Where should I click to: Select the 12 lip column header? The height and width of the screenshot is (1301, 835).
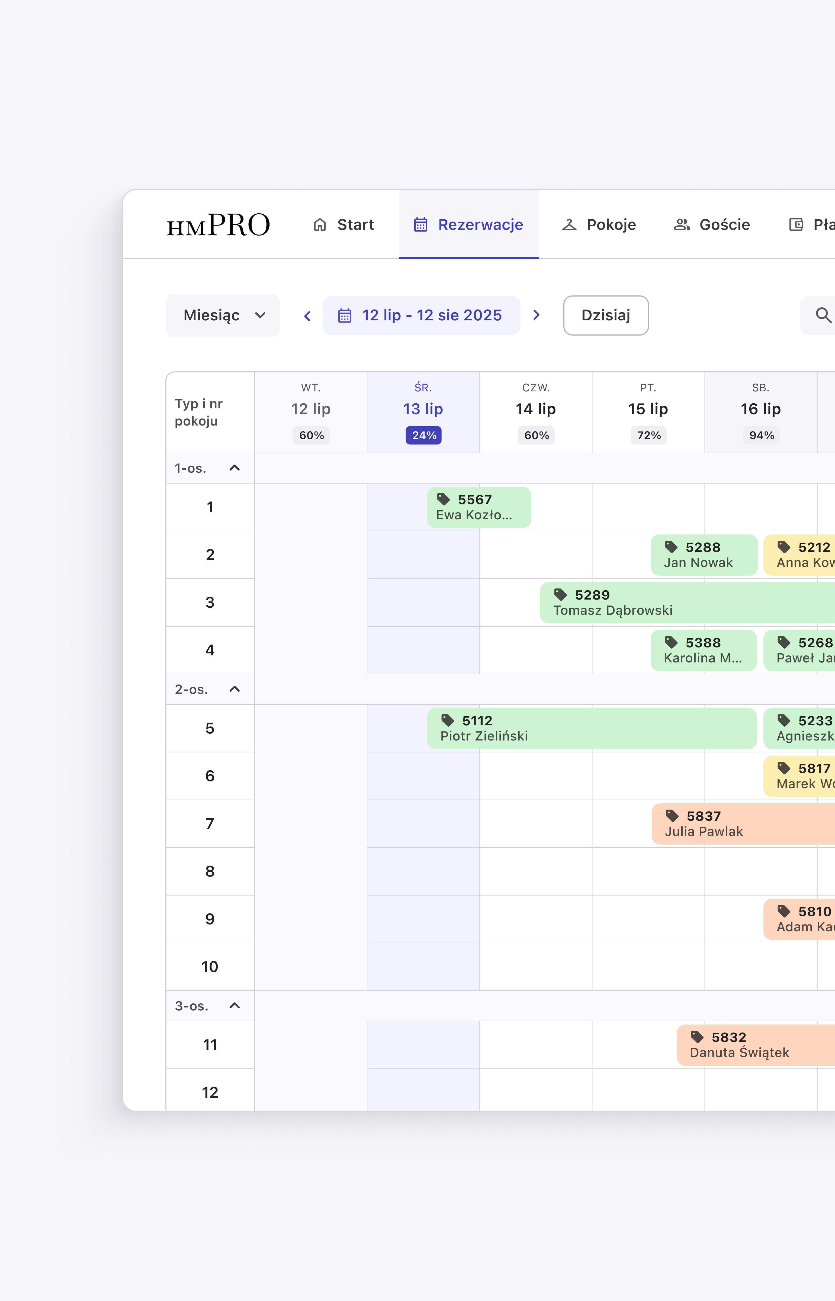click(311, 413)
